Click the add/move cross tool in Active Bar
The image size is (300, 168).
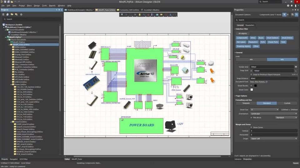126,15
